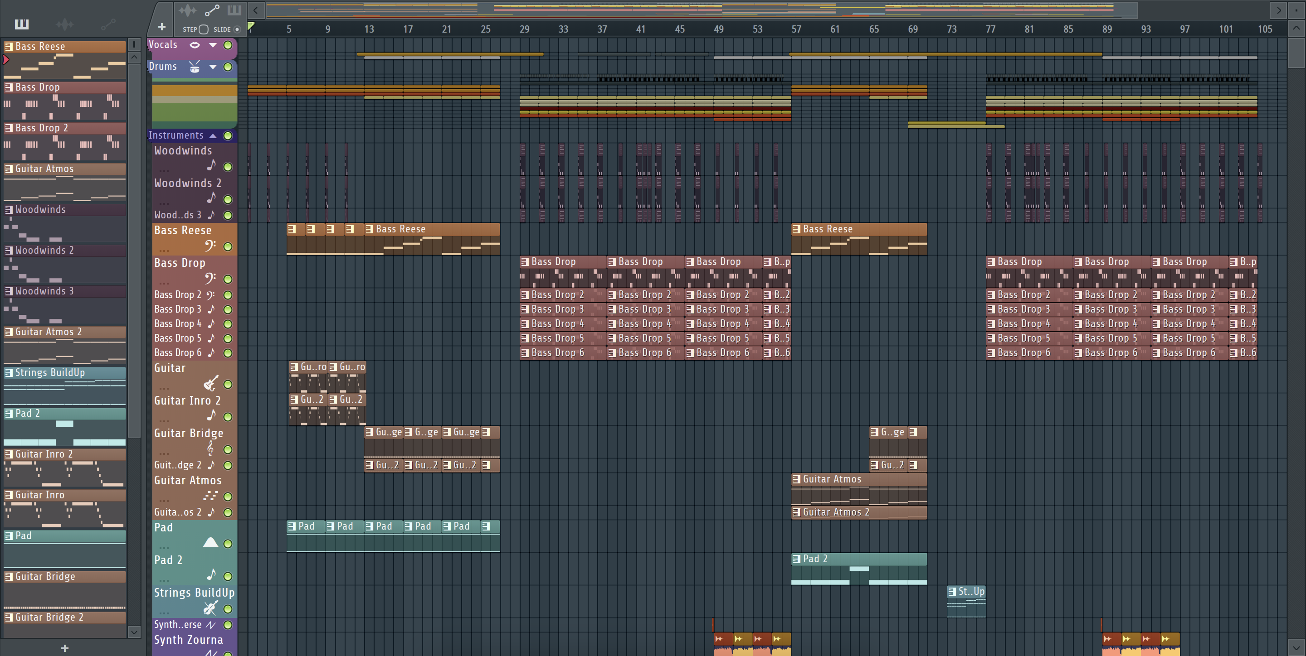Open menu icon of Strings BuildUp picker pattern

coord(9,373)
